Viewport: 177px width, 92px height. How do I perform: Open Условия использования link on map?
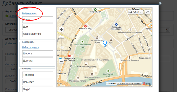[129, 84]
